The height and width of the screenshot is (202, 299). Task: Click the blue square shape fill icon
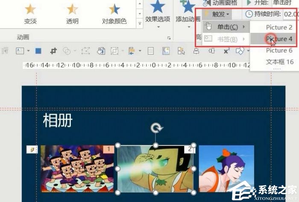tap(38, 51)
